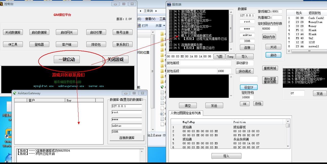Click the AsktaoGateway window title icon
The width and height of the screenshot is (327, 164).
click(x=15, y=93)
